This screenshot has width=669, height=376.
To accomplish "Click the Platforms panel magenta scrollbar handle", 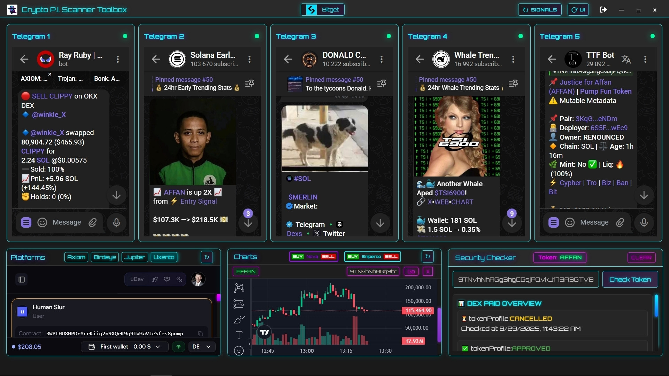I will coord(218,297).
